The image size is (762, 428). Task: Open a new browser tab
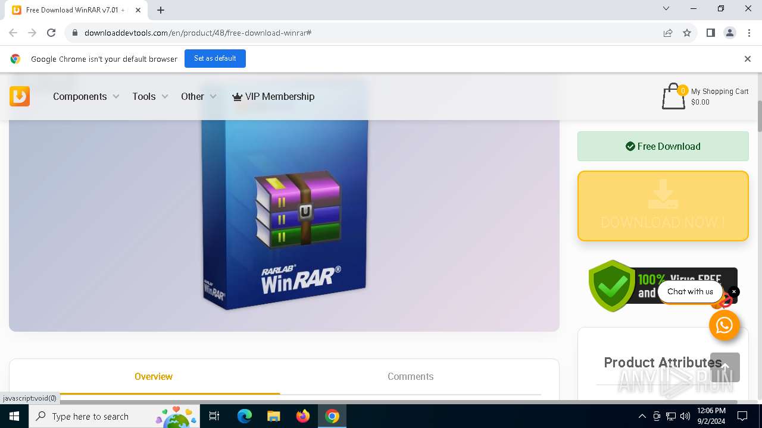[161, 10]
